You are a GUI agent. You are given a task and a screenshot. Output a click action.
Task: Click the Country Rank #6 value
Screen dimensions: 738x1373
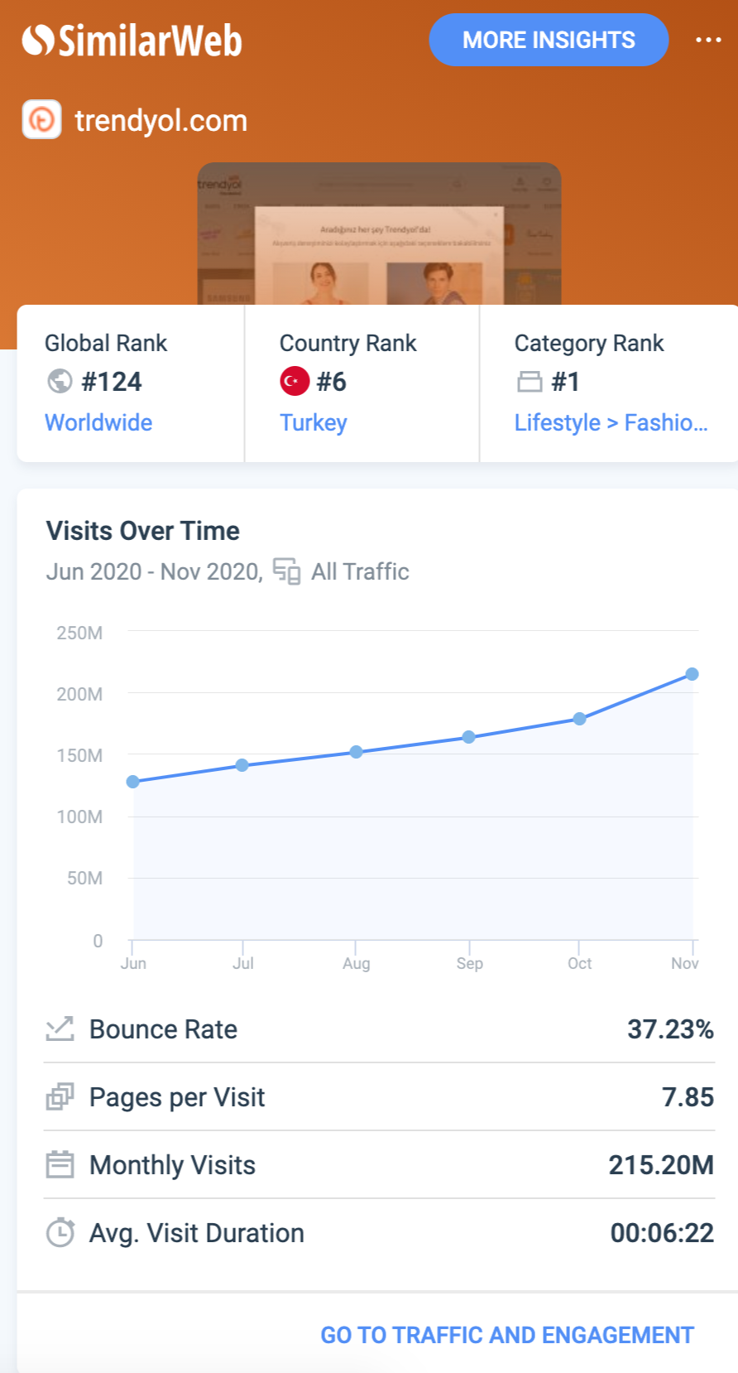coord(331,382)
